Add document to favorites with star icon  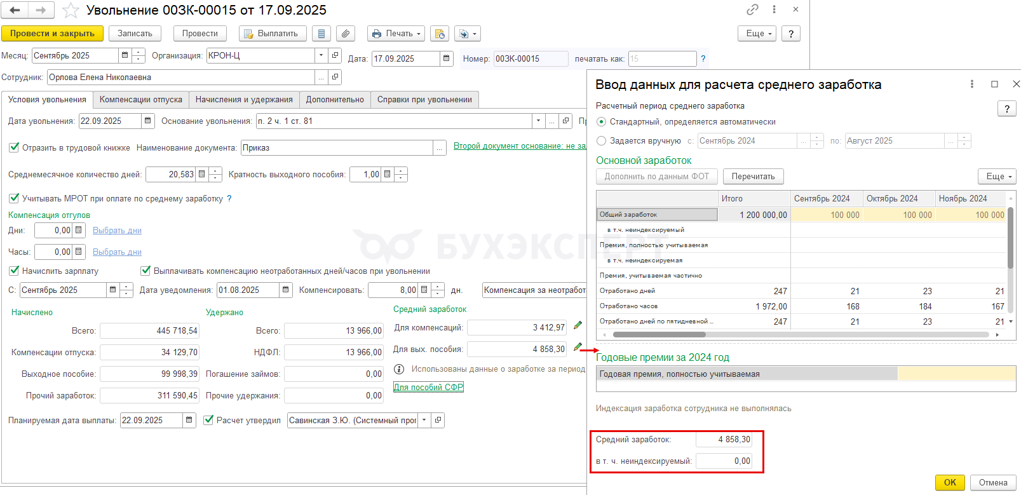tap(71, 10)
